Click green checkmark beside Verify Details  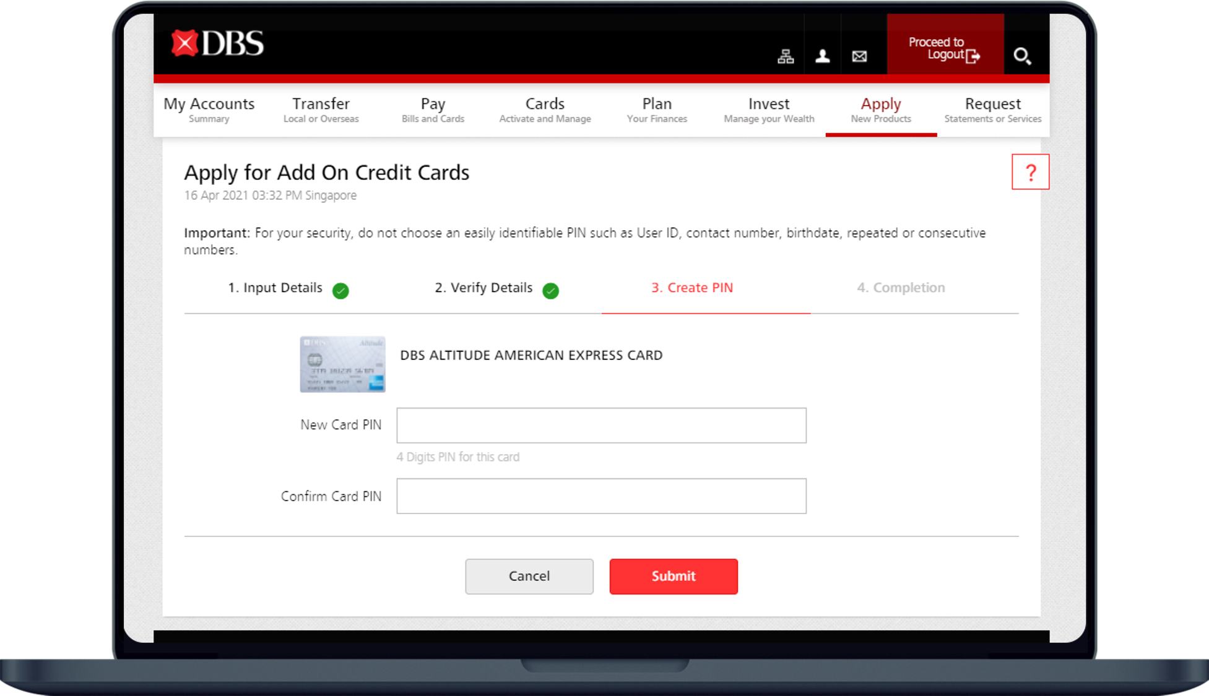click(x=550, y=291)
